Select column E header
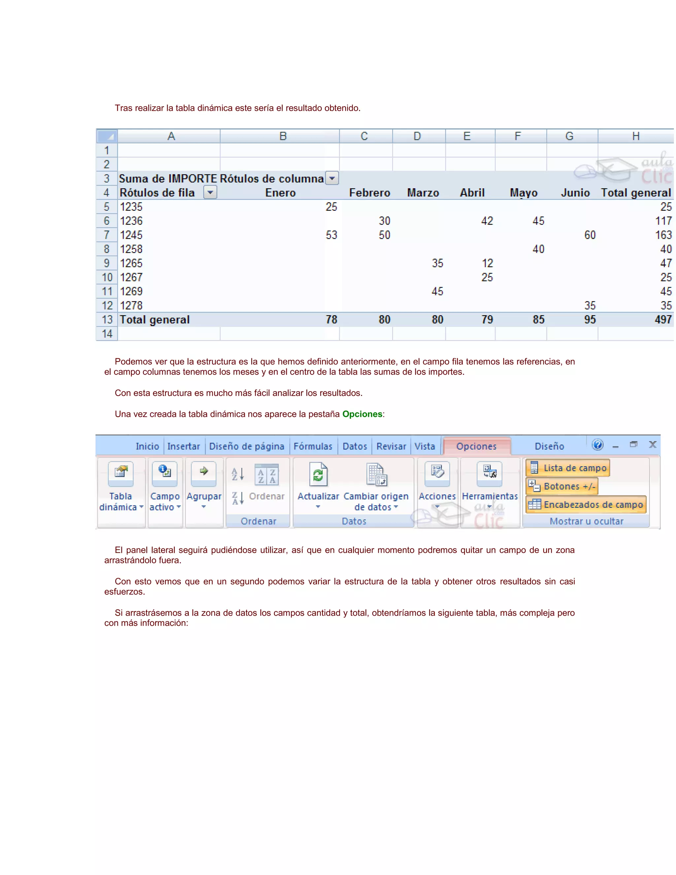This screenshot has height=875, width=676. [x=471, y=136]
